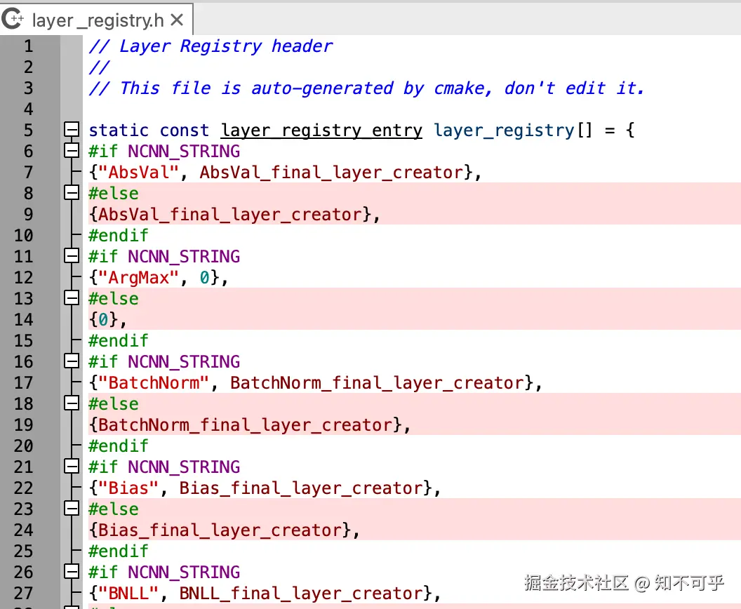The image size is (741, 609).
Task: Click the "BatchNorm" string on line 17
Action: [x=154, y=382]
